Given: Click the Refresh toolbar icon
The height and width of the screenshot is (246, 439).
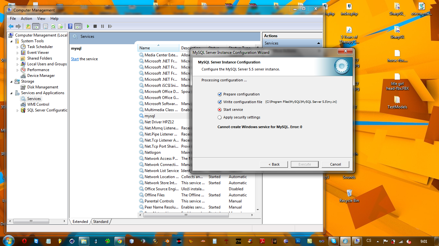Looking at the screenshot, I should (x=53, y=26).
